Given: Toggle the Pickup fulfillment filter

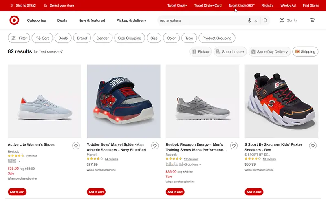Looking at the screenshot, I should (200, 52).
